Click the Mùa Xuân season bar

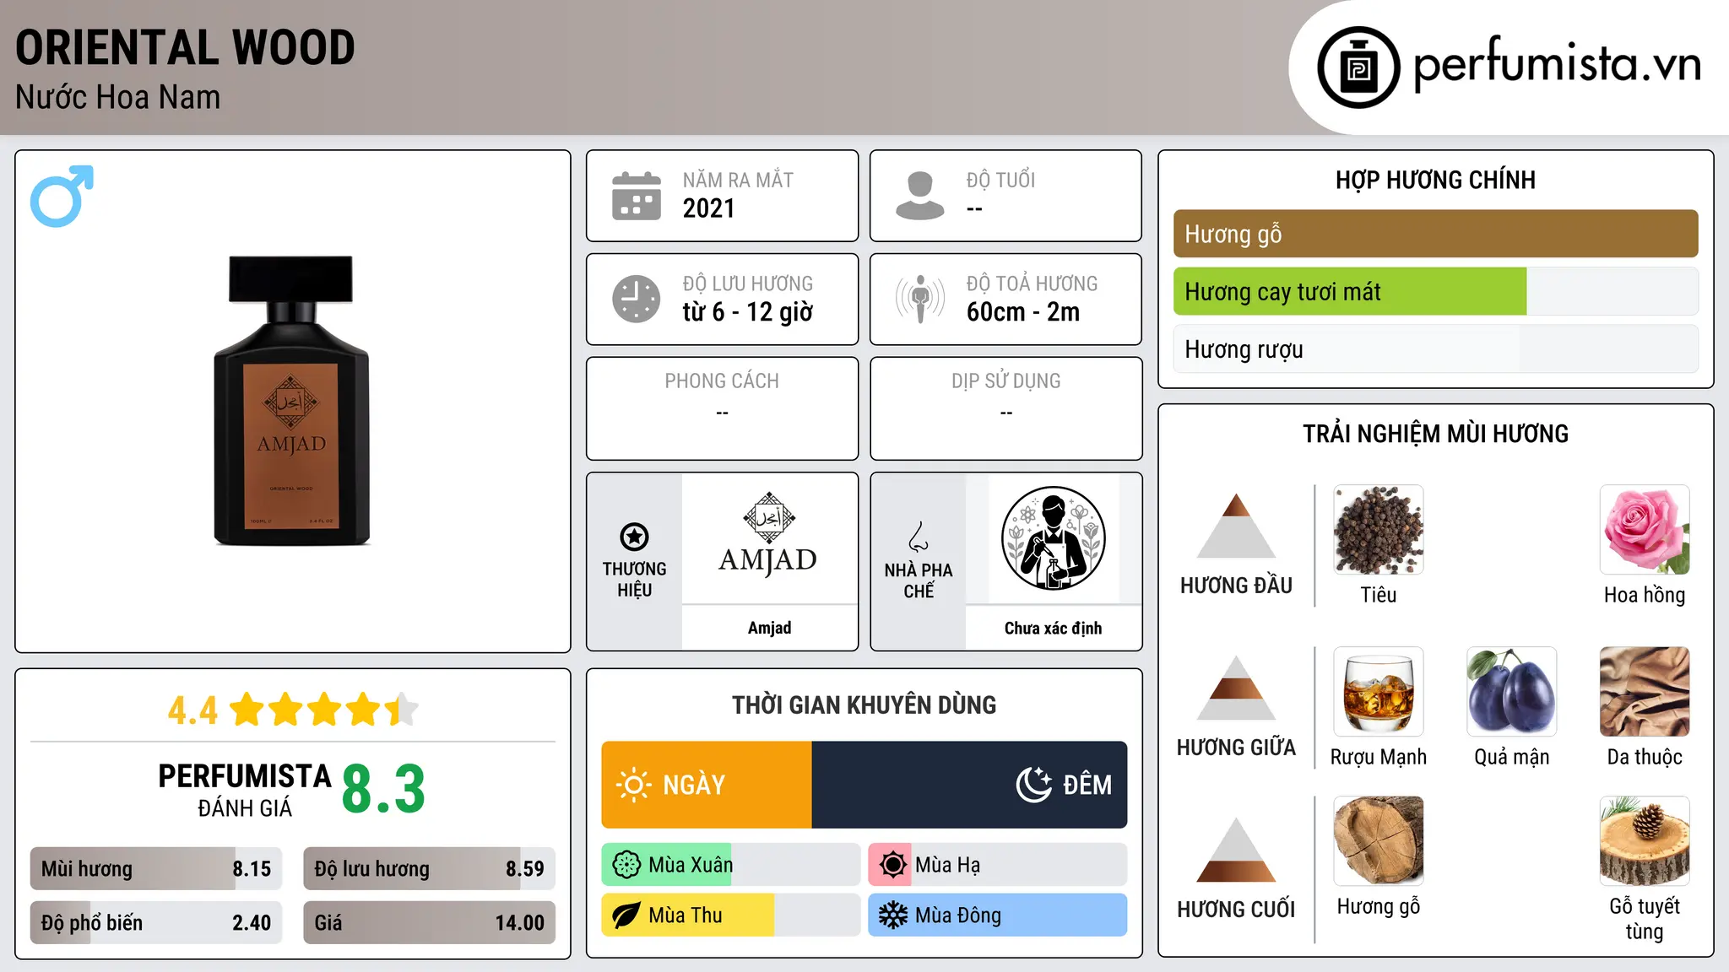(x=730, y=865)
